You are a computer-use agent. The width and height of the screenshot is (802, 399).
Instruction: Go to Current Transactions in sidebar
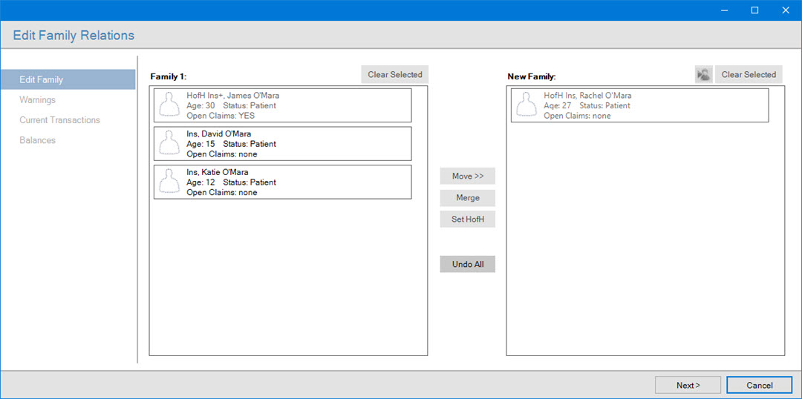[59, 120]
